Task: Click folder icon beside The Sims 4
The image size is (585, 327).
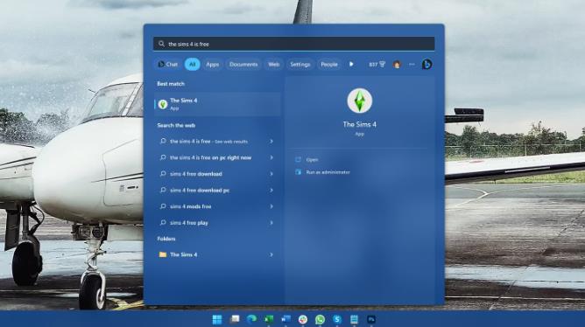Action: (x=163, y=254)
